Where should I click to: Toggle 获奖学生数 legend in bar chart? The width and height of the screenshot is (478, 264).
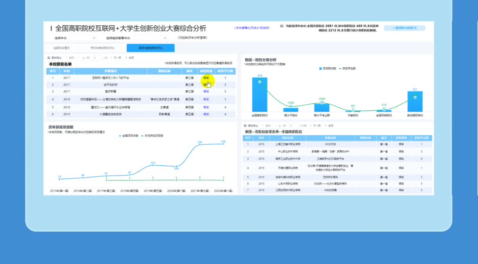pyautogui.click(x=348, y=68)
